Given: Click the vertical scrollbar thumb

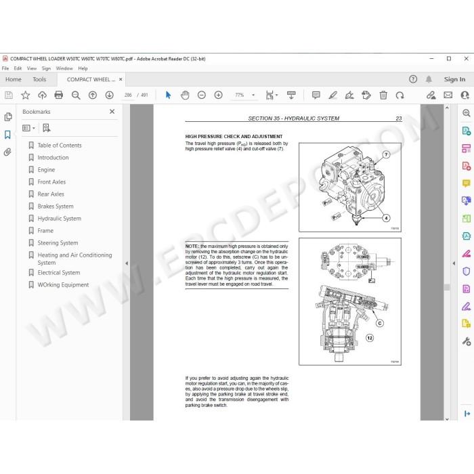Looking at the screenshot, I should click(447, 287).
